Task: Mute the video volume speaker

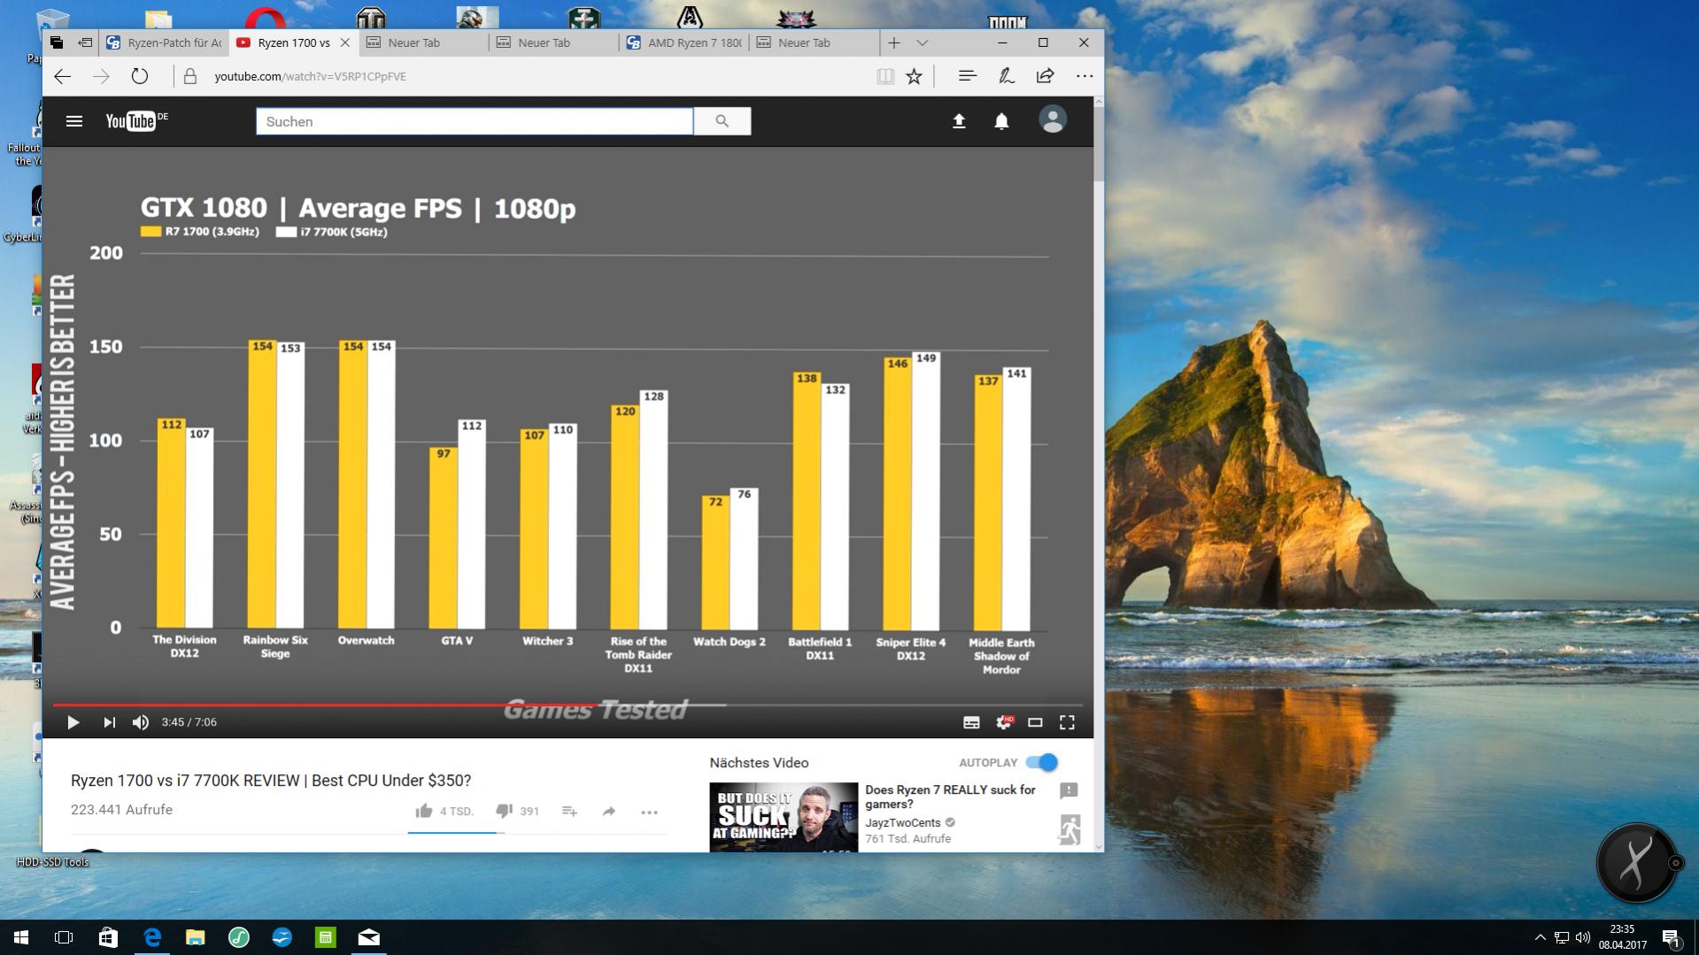Action: (141, 722)
